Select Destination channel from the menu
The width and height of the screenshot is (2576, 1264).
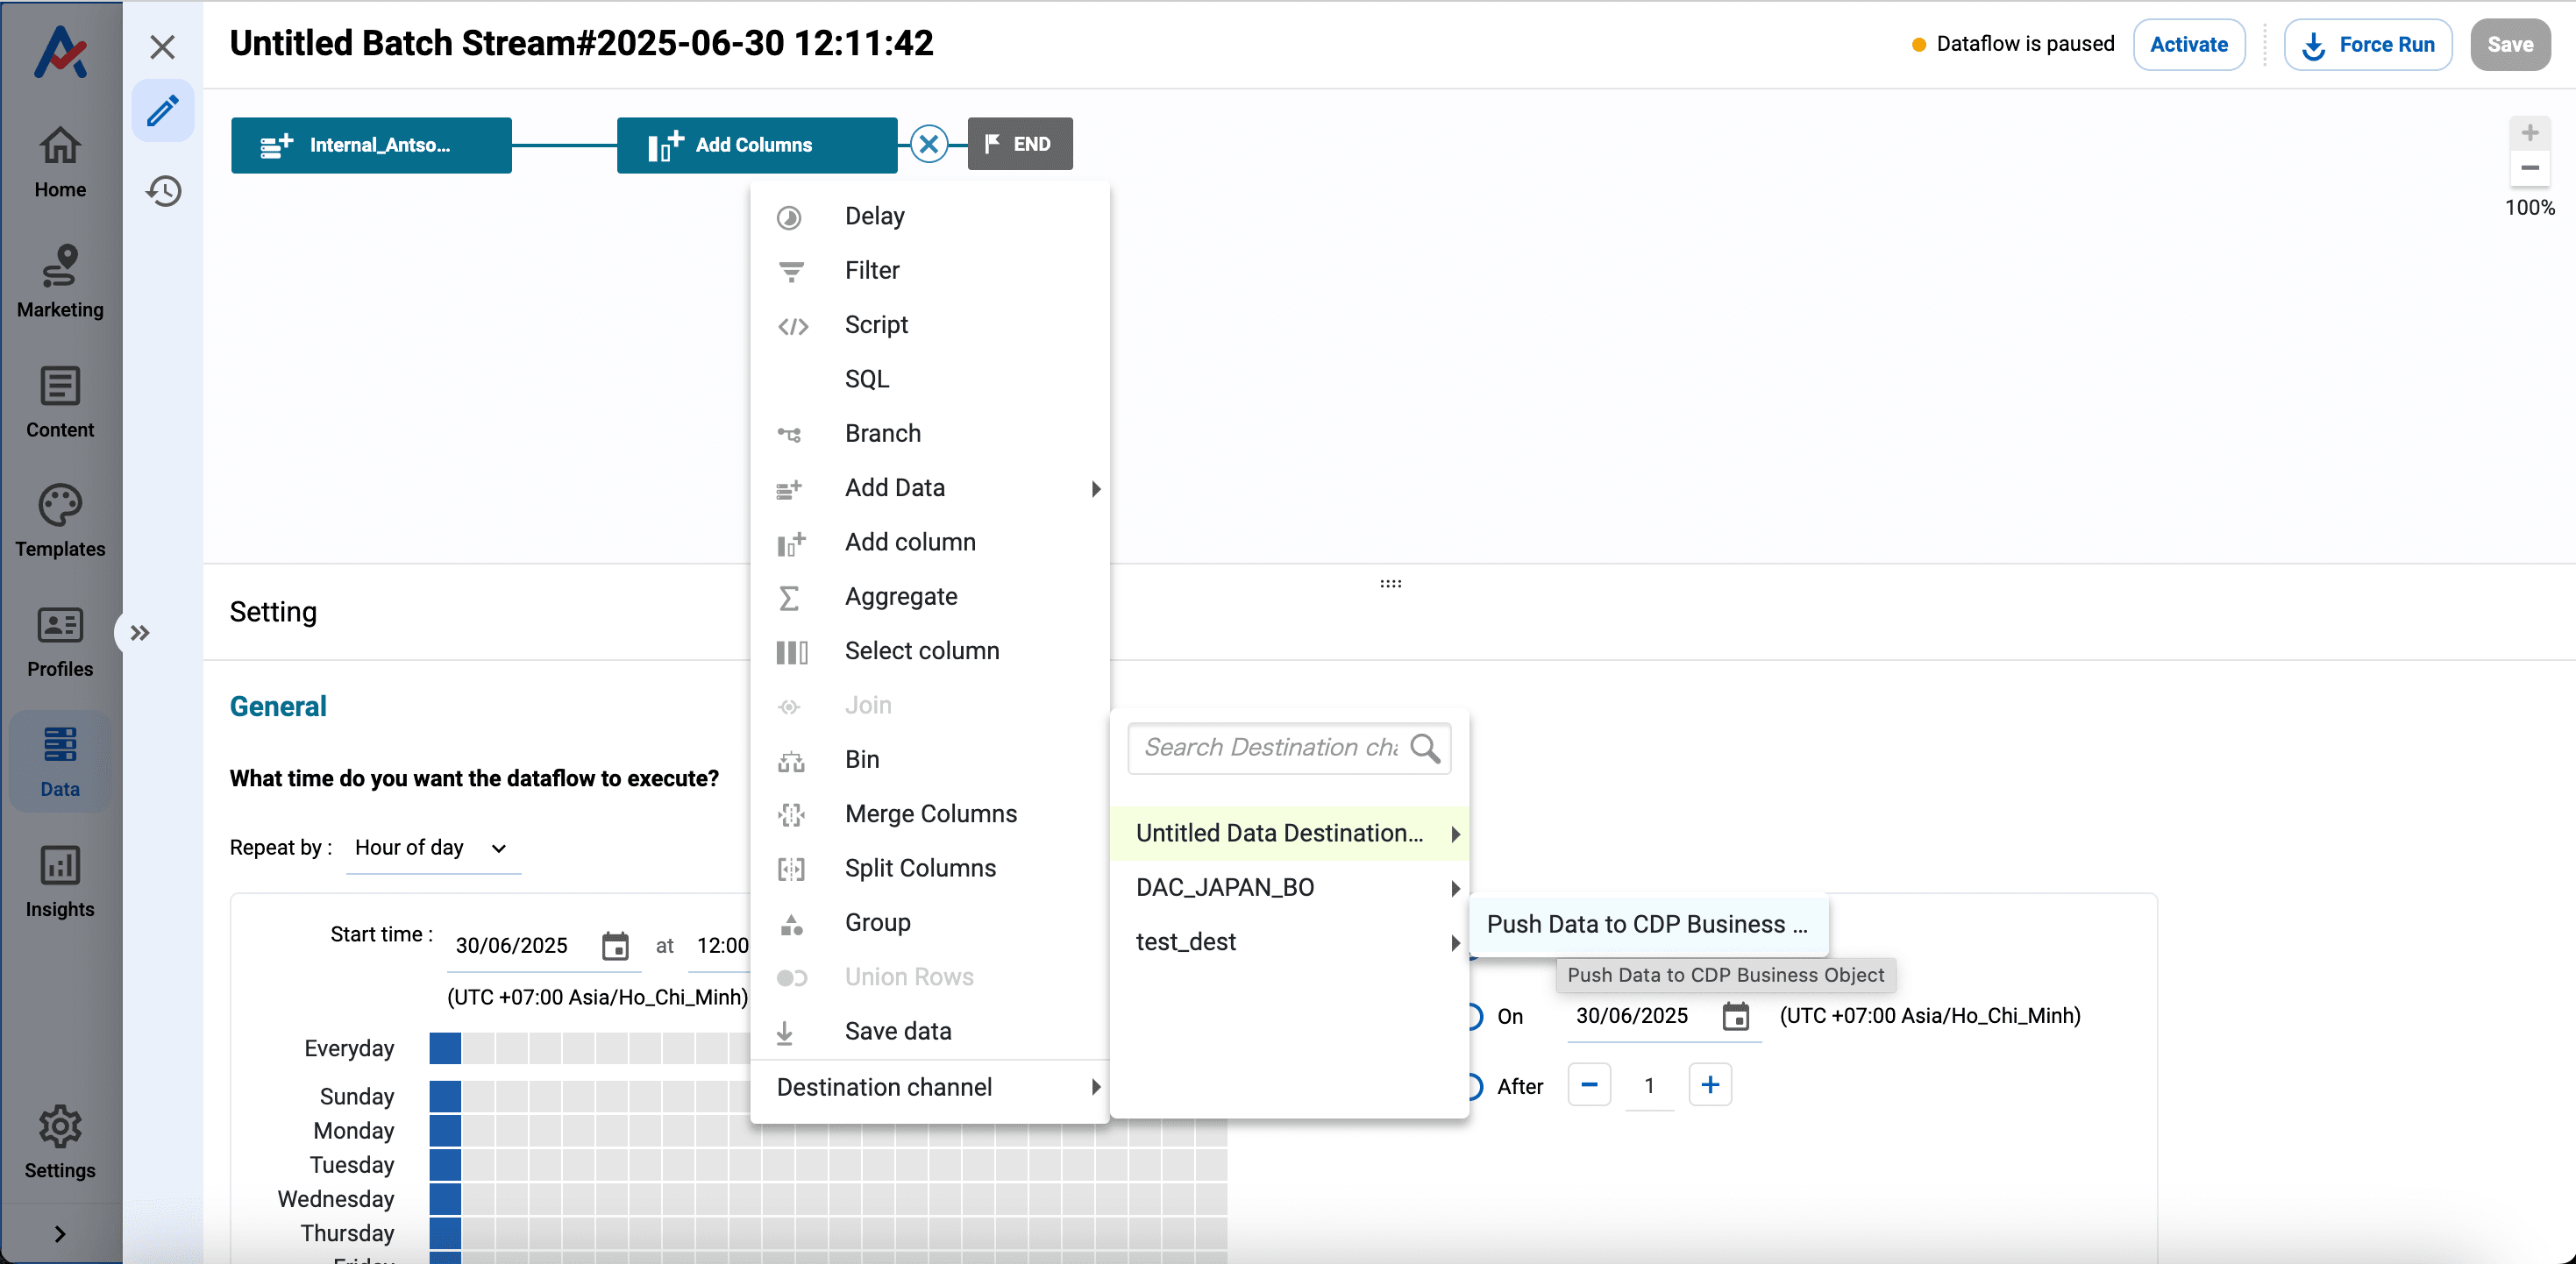click(884, 1087)
